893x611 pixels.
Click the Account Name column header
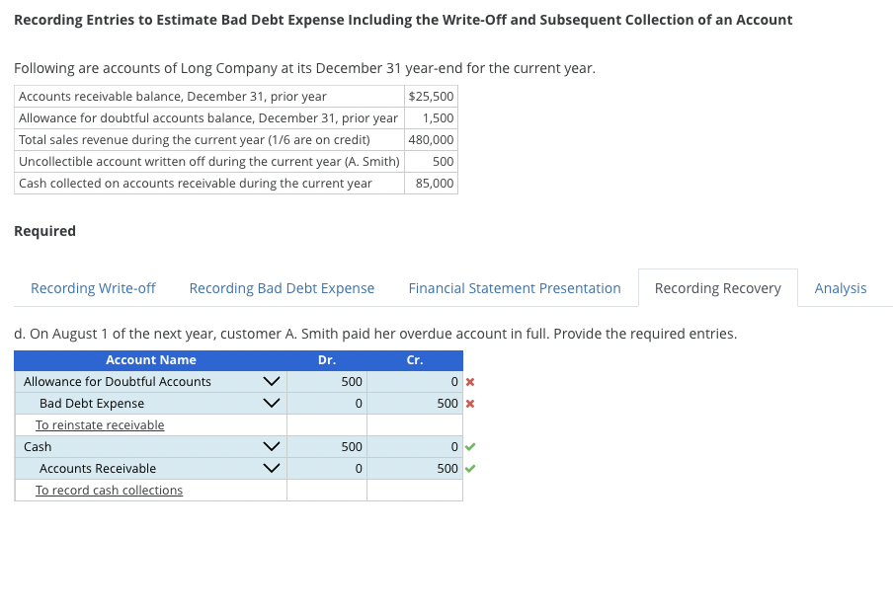[151, 359]
